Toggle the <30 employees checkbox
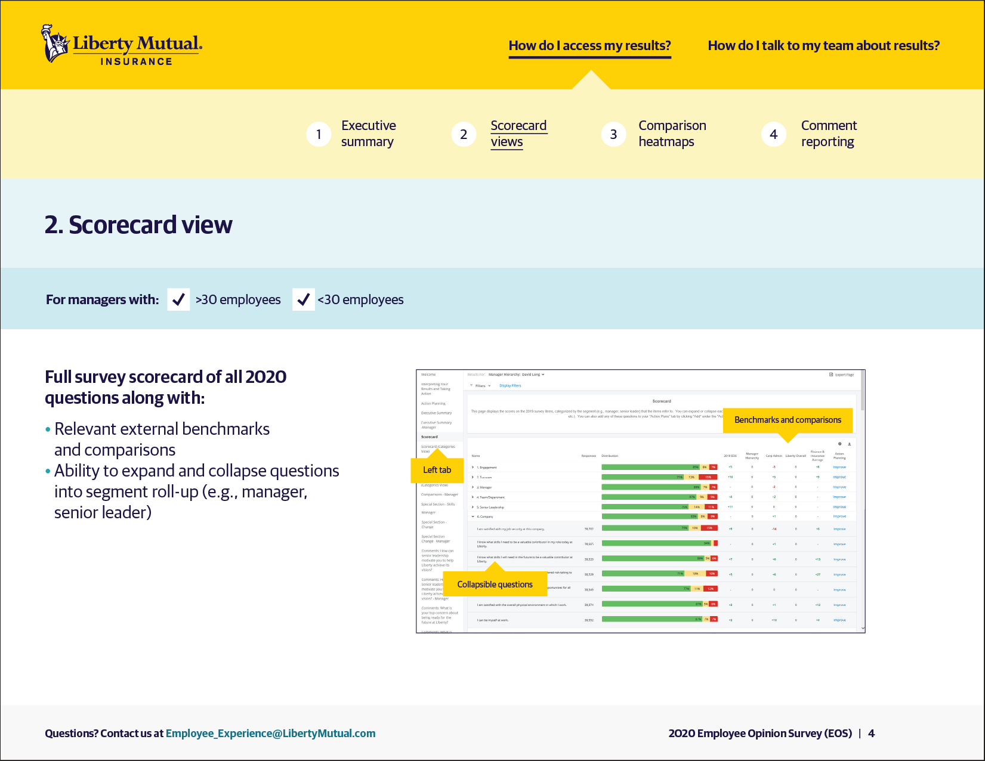Image resolution: width=985 pixels, height=761 pixels. (x=304, y=299)
